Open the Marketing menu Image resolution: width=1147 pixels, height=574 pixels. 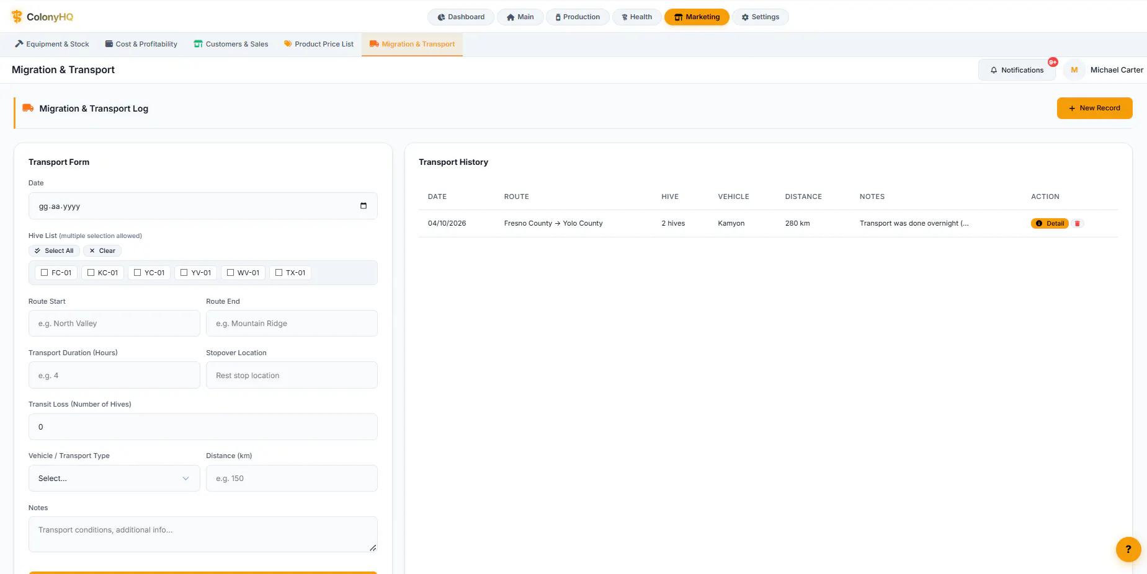[x=697, y=17]
